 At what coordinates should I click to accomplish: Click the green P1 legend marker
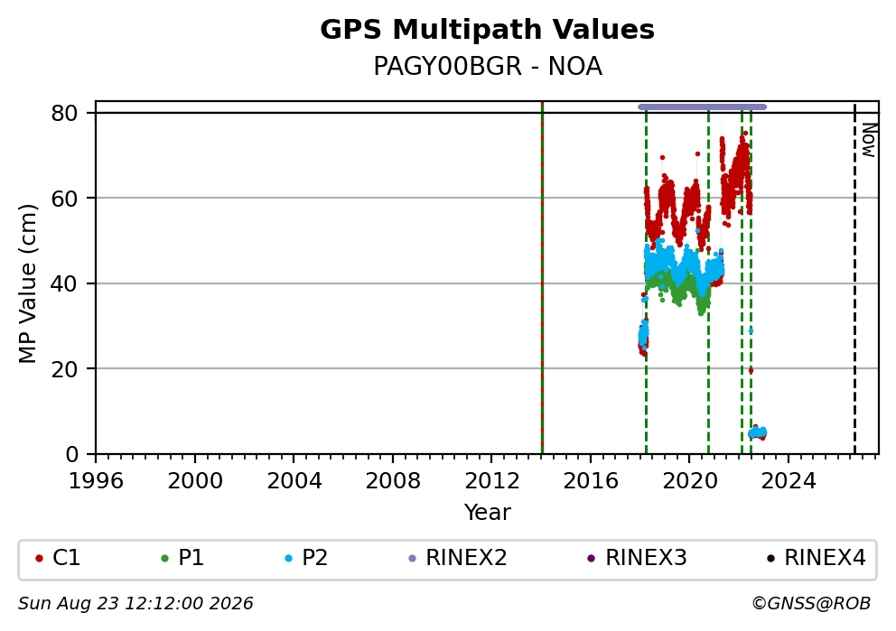click(165, 559)
